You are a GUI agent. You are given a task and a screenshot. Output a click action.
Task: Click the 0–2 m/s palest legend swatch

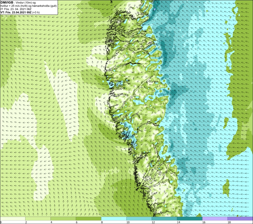click(13, 218)
